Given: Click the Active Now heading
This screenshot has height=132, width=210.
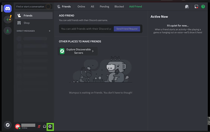Looking at the screenshot, I should tap(159, 16).
